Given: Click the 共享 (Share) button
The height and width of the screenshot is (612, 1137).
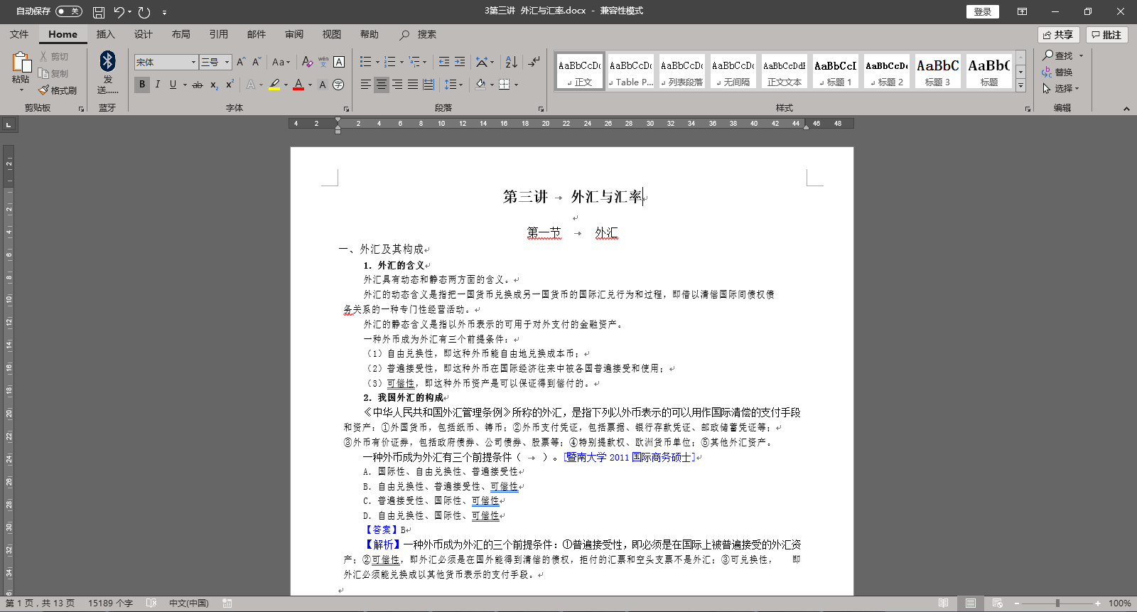Looking at the screenshot, I should pyautogui.click(x=1058, y=35).
